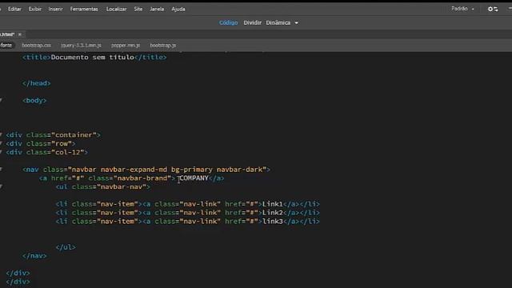Open popper.min.js related file
This screenshot has height=288, width=512.
(126, 46)
